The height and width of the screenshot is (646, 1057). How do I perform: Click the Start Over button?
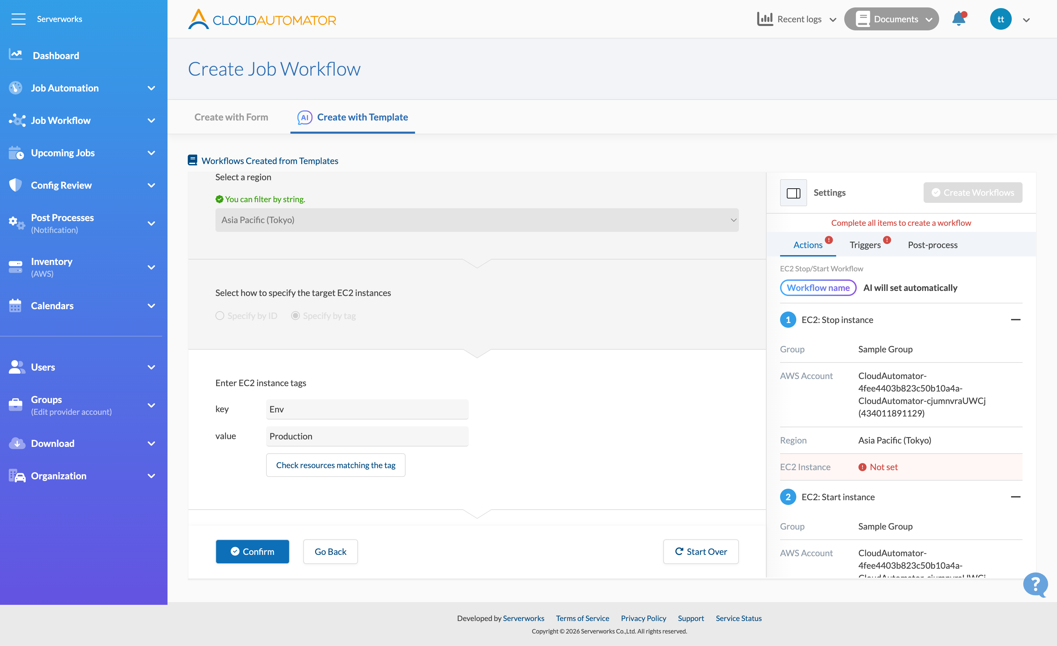click(x=700, y=551)
